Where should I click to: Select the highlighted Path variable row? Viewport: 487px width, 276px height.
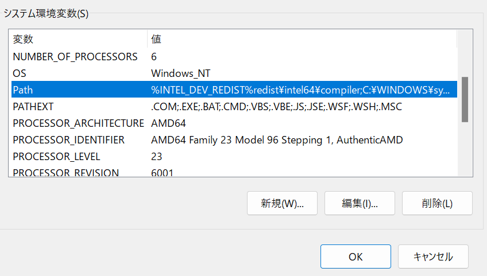pyautogui.click(x=234, y=90)
